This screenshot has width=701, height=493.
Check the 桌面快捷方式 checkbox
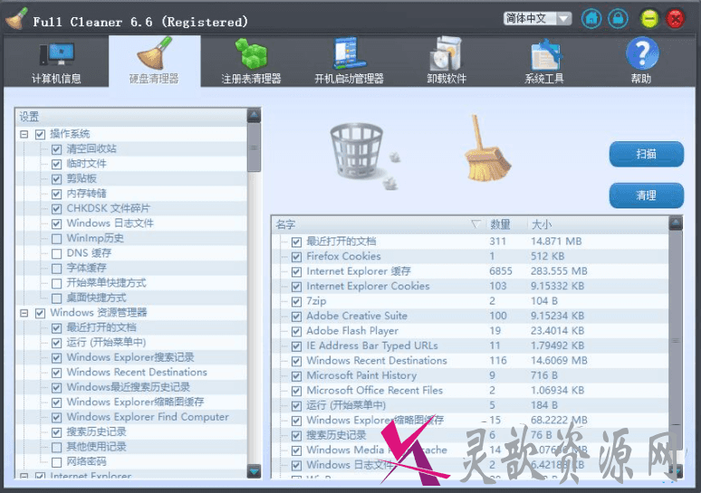click(x=56, y=298)
